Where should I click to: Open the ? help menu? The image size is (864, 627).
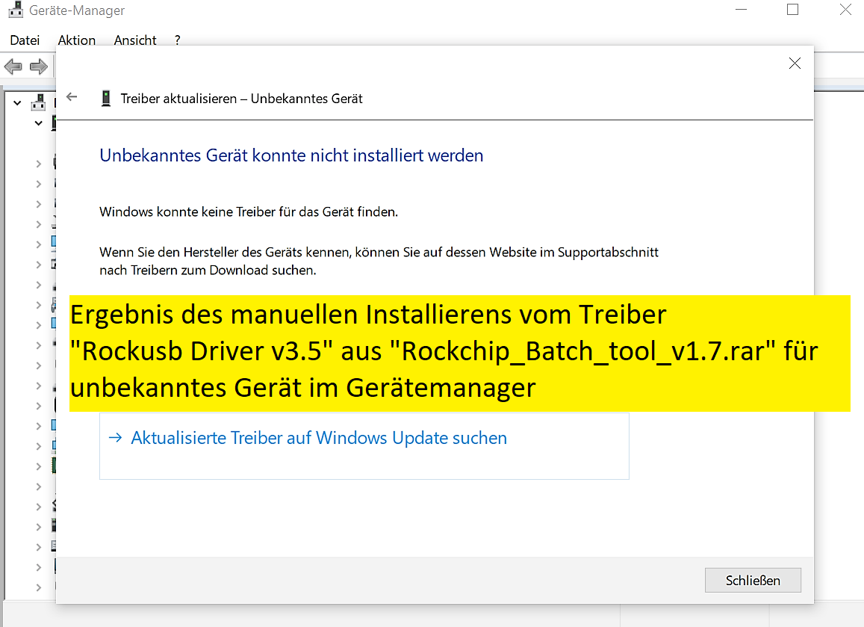[x=178, y=40]
